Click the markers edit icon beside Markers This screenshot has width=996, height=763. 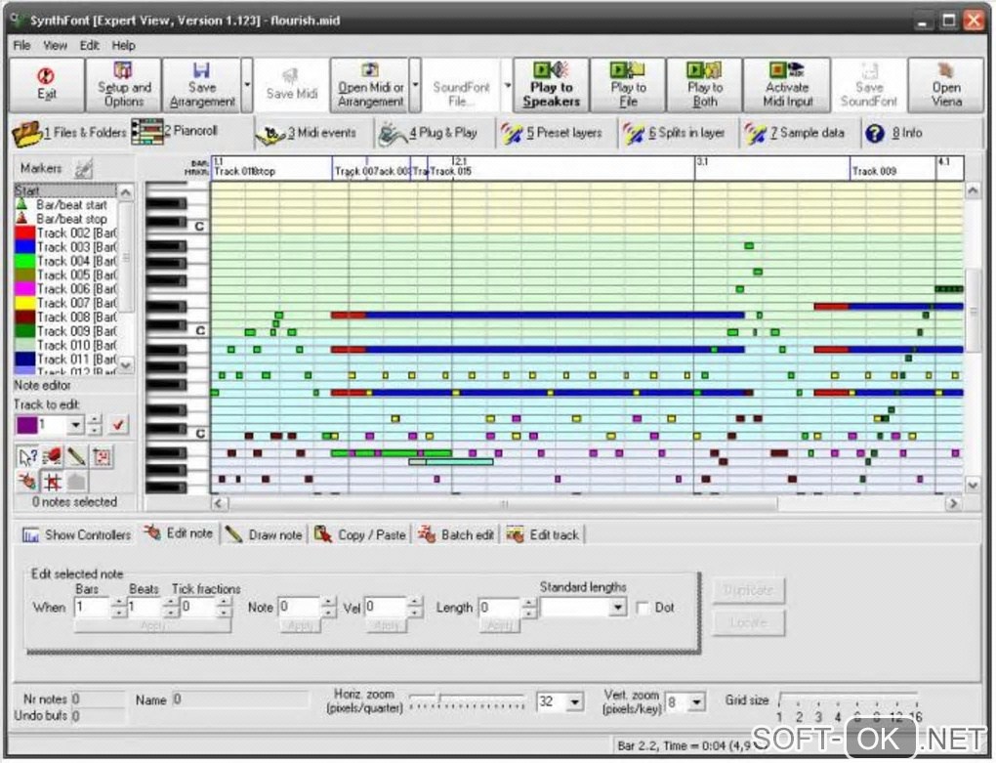83,169
